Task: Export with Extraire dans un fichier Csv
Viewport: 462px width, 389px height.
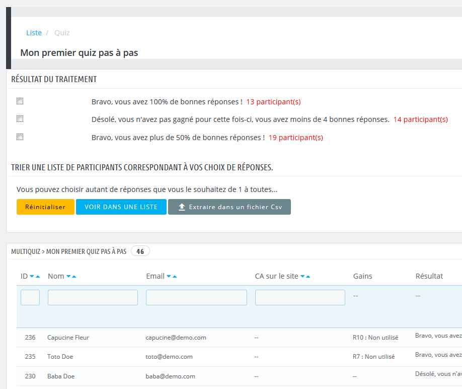Action: [229, 207]
